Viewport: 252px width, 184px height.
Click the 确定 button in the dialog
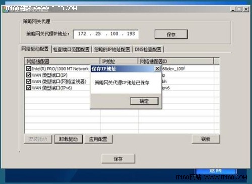coord(144,101)
